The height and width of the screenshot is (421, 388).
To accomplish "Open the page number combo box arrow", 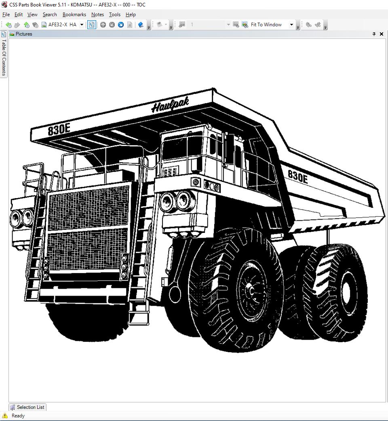I will [228, 25].
